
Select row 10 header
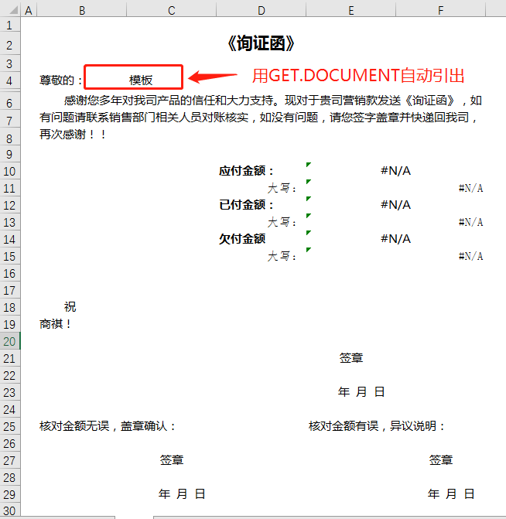10,171
